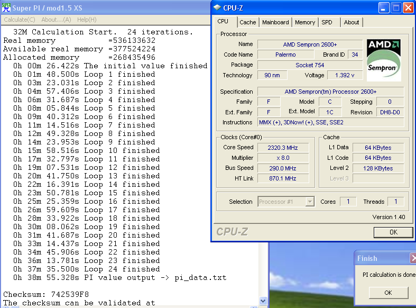Open the Calculate(C) menu in Super PI
The image size is (416, 308).
point(20,20)
